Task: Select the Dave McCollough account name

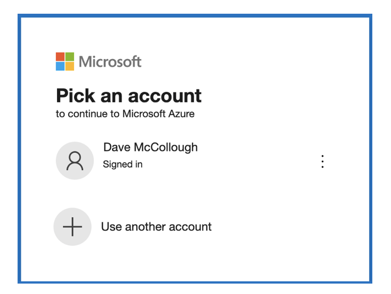Action: click(x=150, y=147)
